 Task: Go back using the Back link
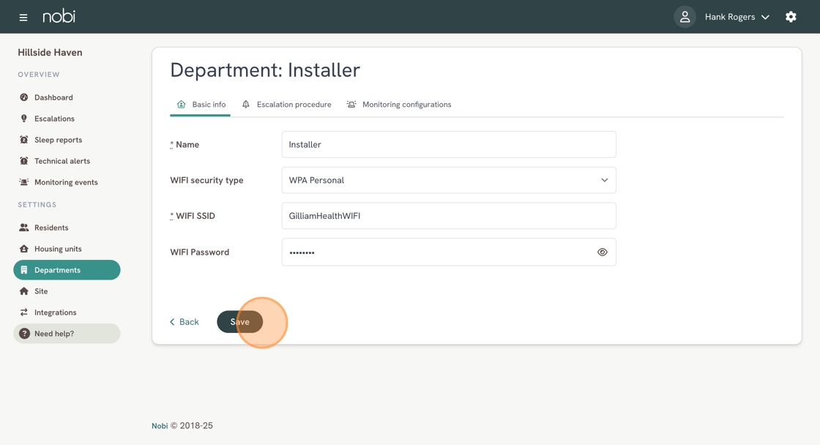pyautogui.click(x=184, y=322)
